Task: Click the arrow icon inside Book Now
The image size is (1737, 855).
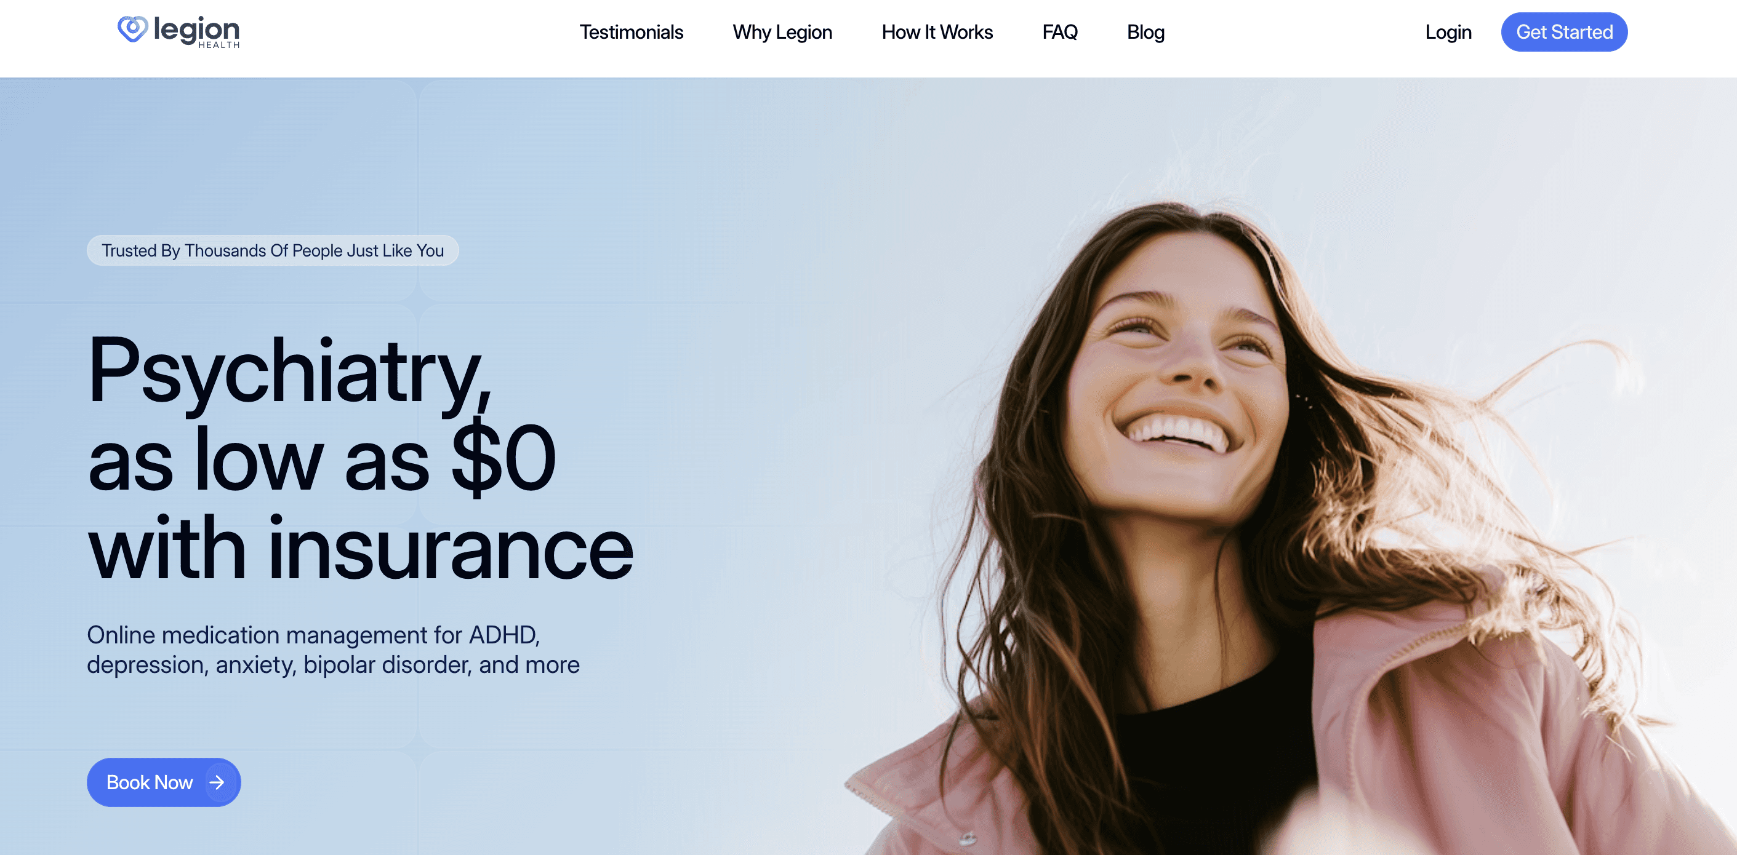Action: [x=217, y=782]
